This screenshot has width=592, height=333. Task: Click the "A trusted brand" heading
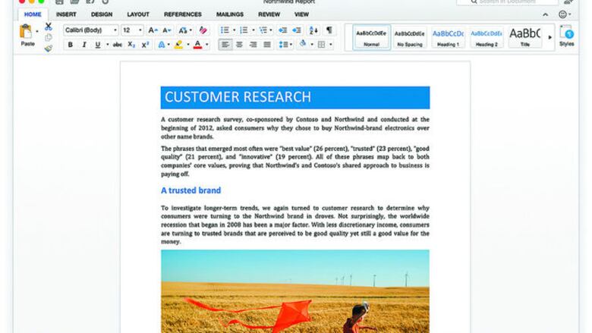click(191, 190)
